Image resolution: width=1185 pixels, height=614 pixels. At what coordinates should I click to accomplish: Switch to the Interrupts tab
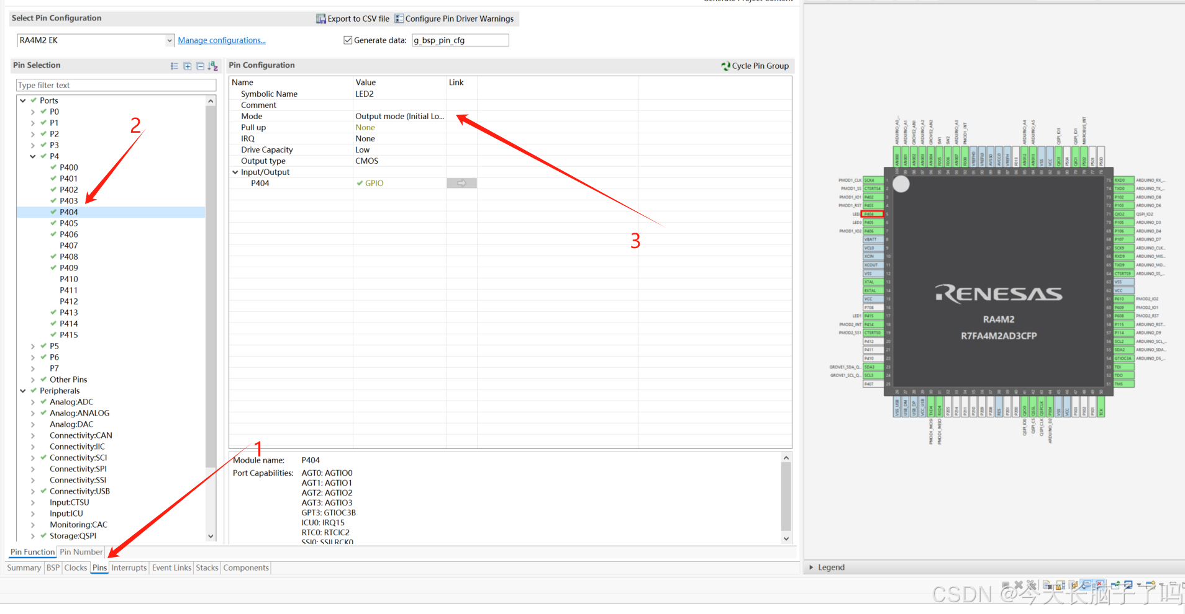coord(129,567)
